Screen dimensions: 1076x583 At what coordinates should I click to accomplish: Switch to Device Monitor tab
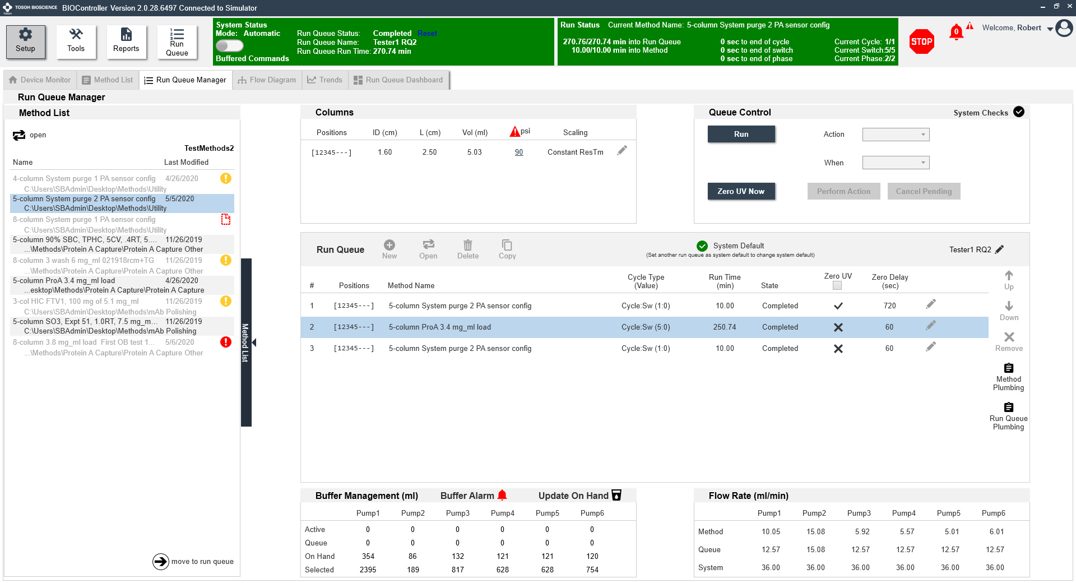point(40,80)
